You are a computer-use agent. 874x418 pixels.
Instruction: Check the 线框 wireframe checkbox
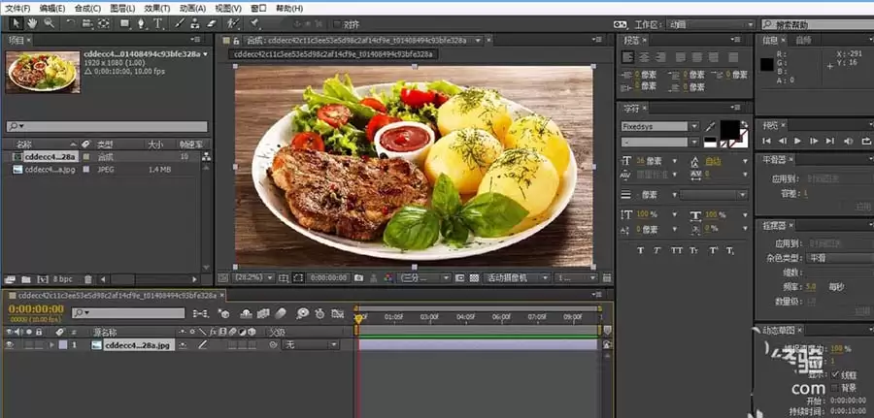(x=835, y=374)
